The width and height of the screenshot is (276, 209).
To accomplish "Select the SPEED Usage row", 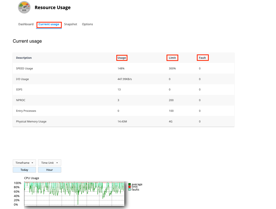I will pyautogui.click(x=24, y=68).
